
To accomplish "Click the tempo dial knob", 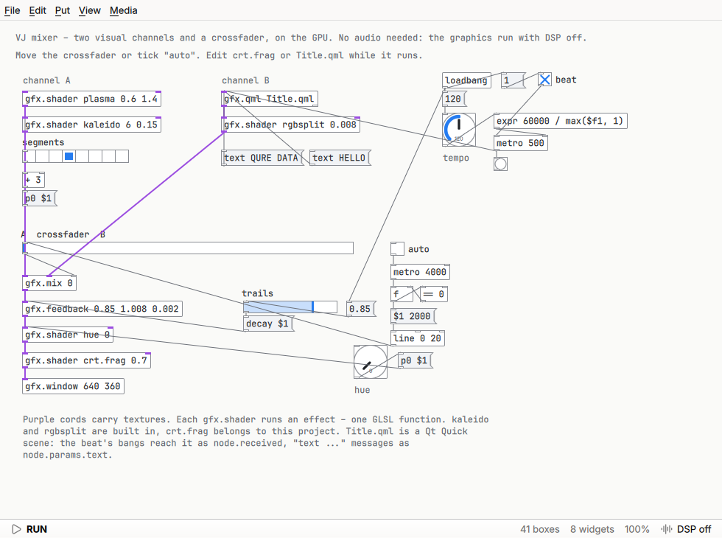I will point(459,129).
